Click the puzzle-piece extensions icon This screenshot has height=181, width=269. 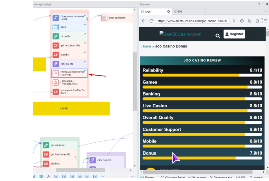pyautogui.click(x=257, y=21)
